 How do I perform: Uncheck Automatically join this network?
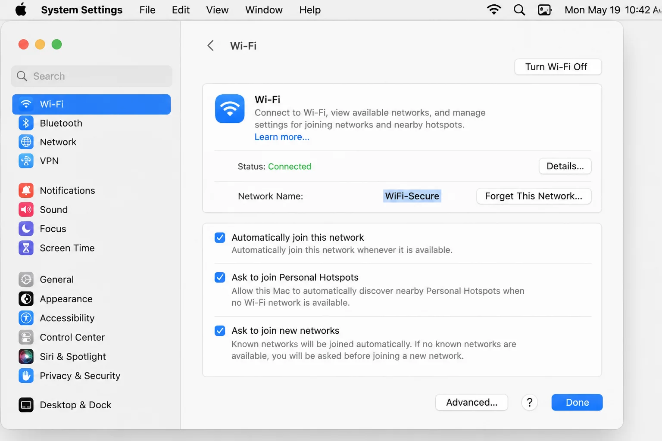(x=220, y=238)
